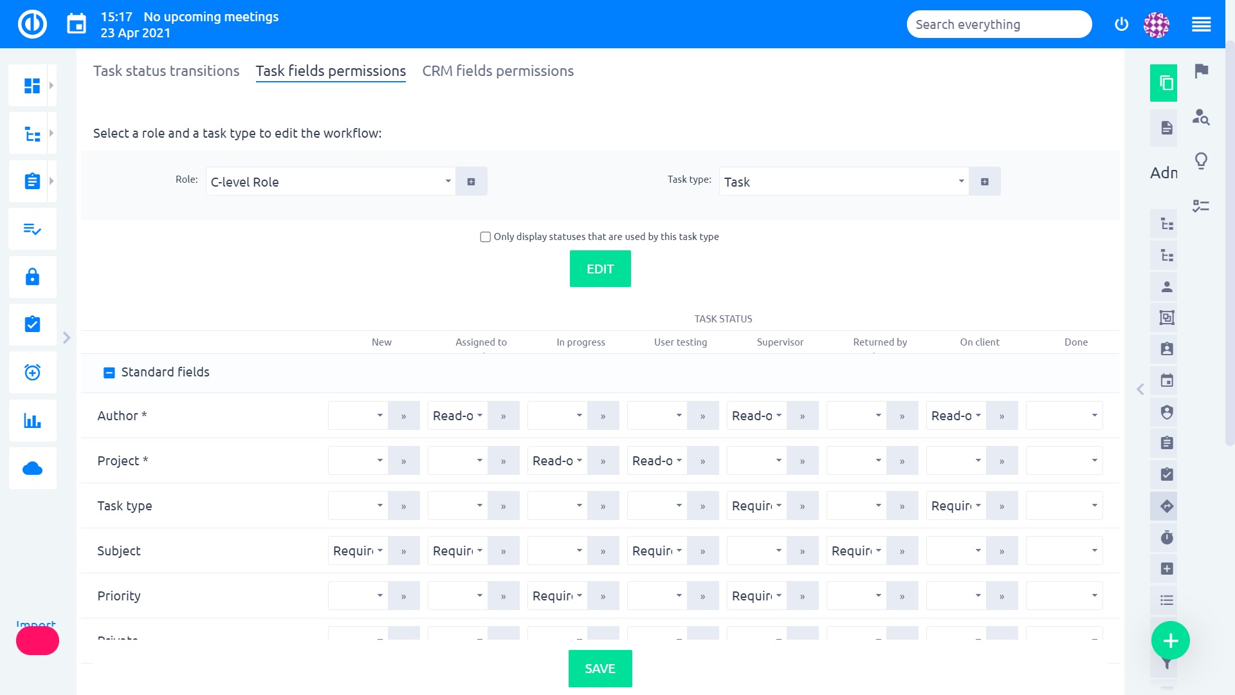Click the cloud sync icon in sidebar
Image resolution: width=1235 pixels, height=695 pixels.
click(32, 468)
